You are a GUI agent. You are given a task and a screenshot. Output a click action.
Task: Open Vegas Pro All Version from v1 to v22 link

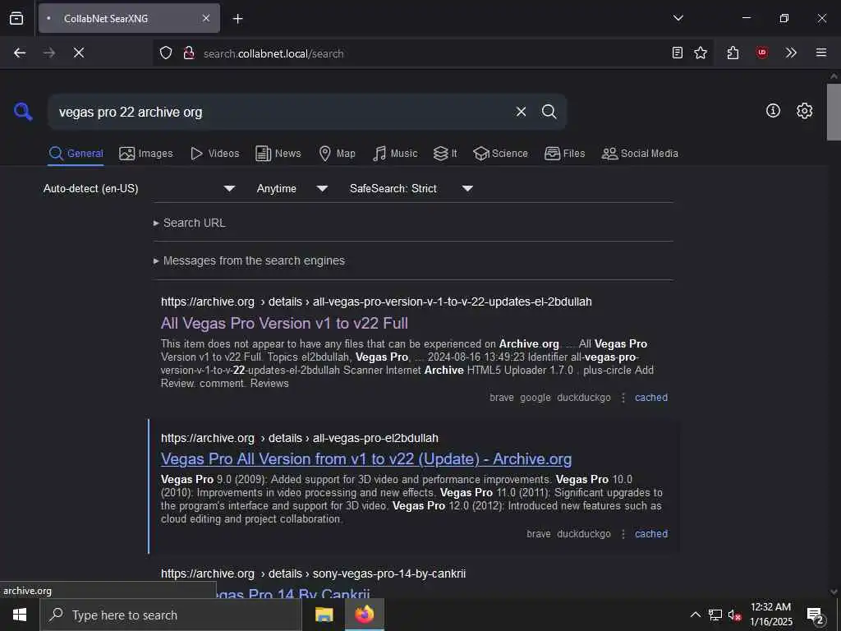[366, 458]
